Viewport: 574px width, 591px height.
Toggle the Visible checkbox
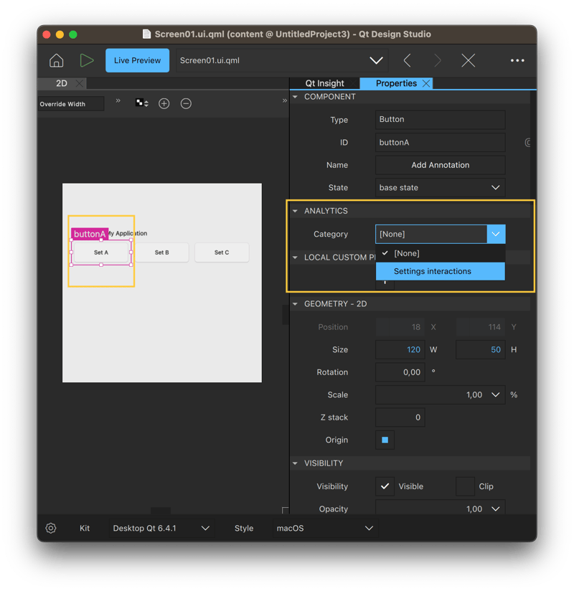point(385,486)
